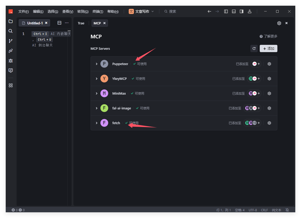Open the Extensions grid icon in sidebar
The image size is (301, 218).
pyautogui.click(x=11, y=85)
